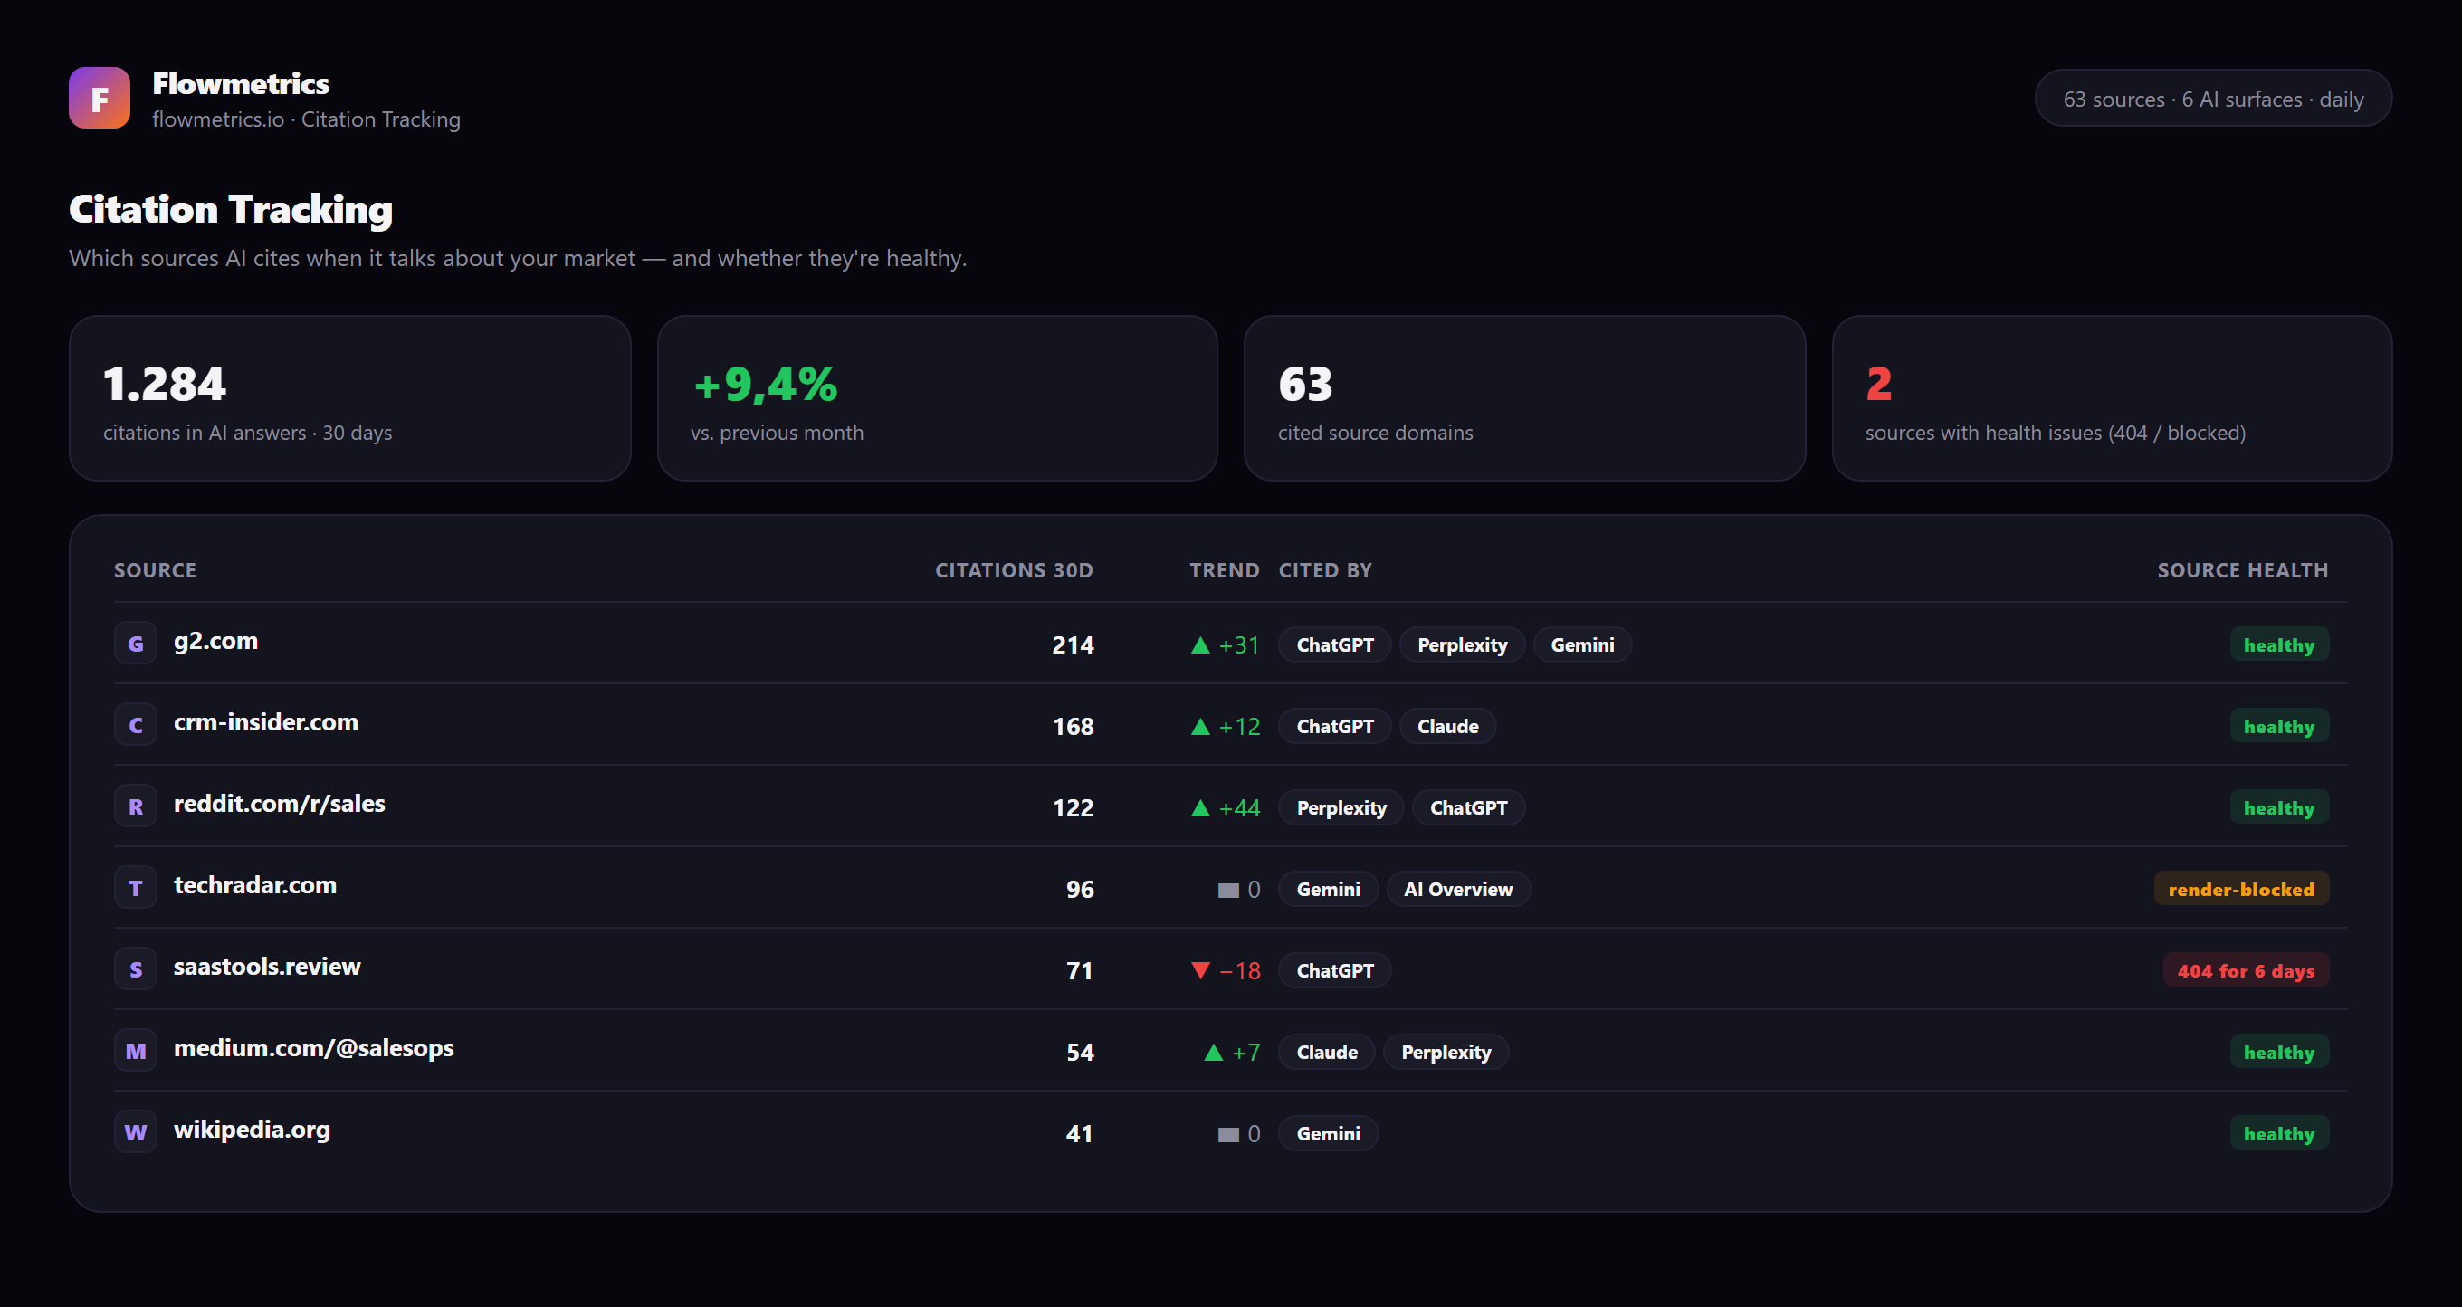Click the flowmetrics.io · Citation Tracking subtitle
Screen dimensions: 2462x1307
[306, 119]
